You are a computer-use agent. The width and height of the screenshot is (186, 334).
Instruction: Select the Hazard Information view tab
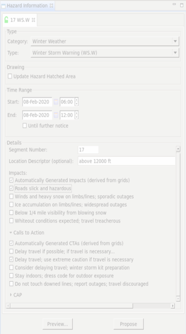tap(27, 6)
